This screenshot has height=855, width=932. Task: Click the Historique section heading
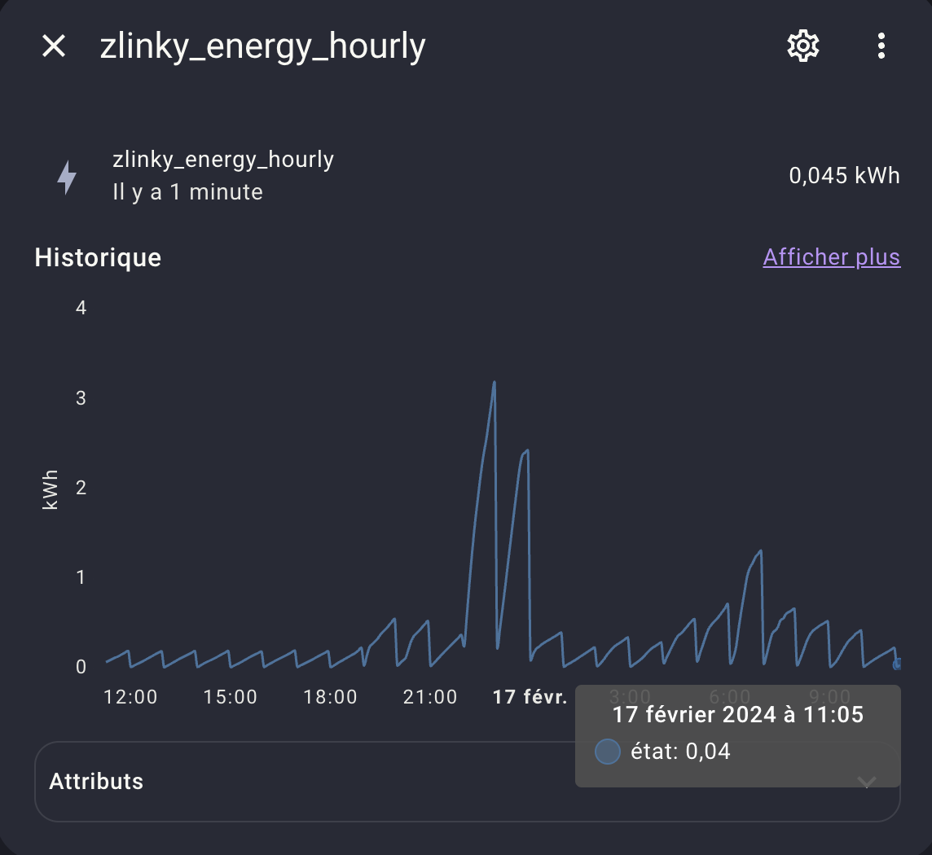(98, 258)
